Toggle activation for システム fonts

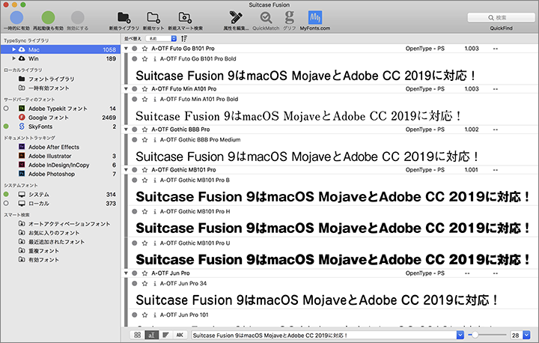[x=6, y=195]
